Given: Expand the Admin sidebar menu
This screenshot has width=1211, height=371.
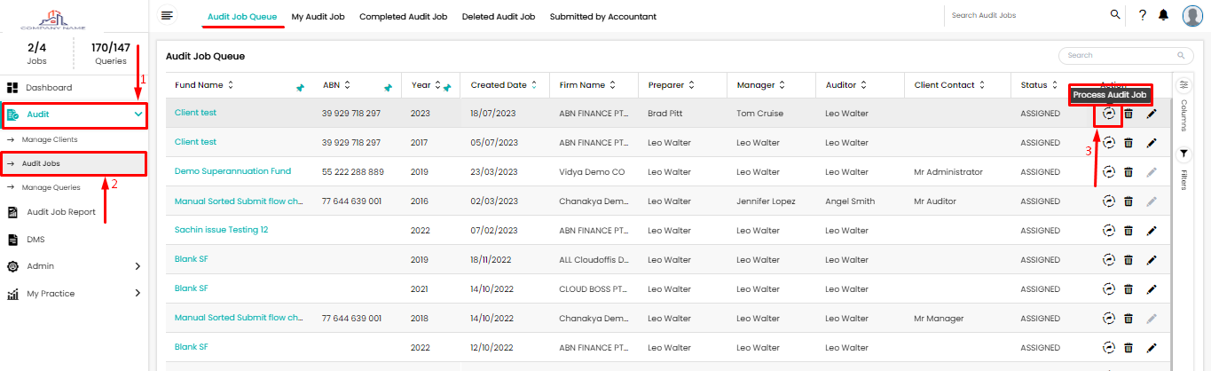Looking at the screenshot, I should (x=138, y=266).
